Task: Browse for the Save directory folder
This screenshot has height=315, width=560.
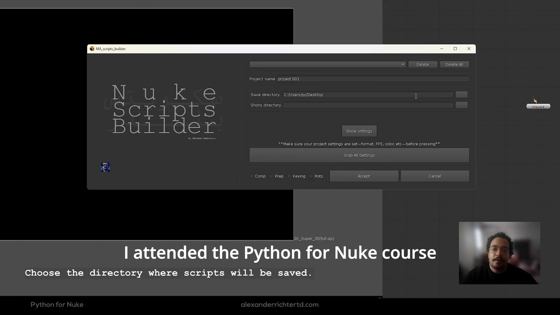Action: pyautogui.click(x=461, y=94)
